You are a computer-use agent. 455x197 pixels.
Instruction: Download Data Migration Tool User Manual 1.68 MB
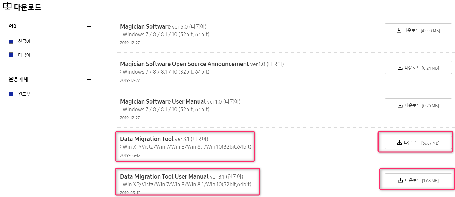pos(418,180)
